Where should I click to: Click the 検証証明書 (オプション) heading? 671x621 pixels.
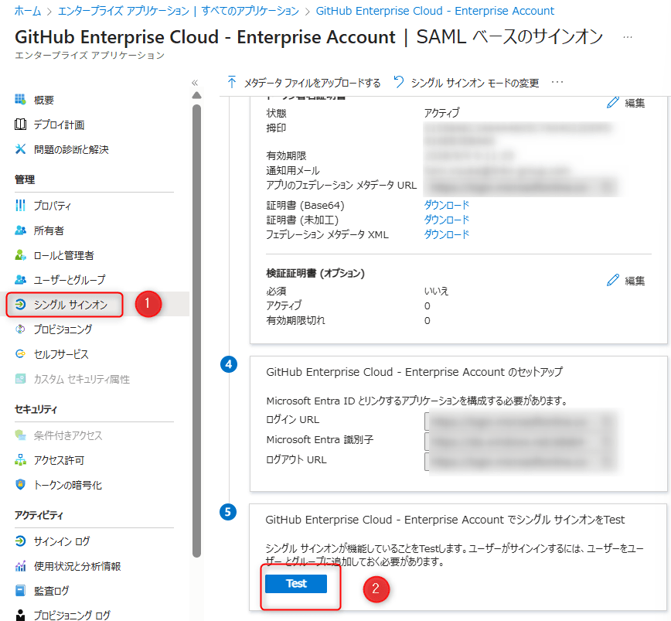315,273
